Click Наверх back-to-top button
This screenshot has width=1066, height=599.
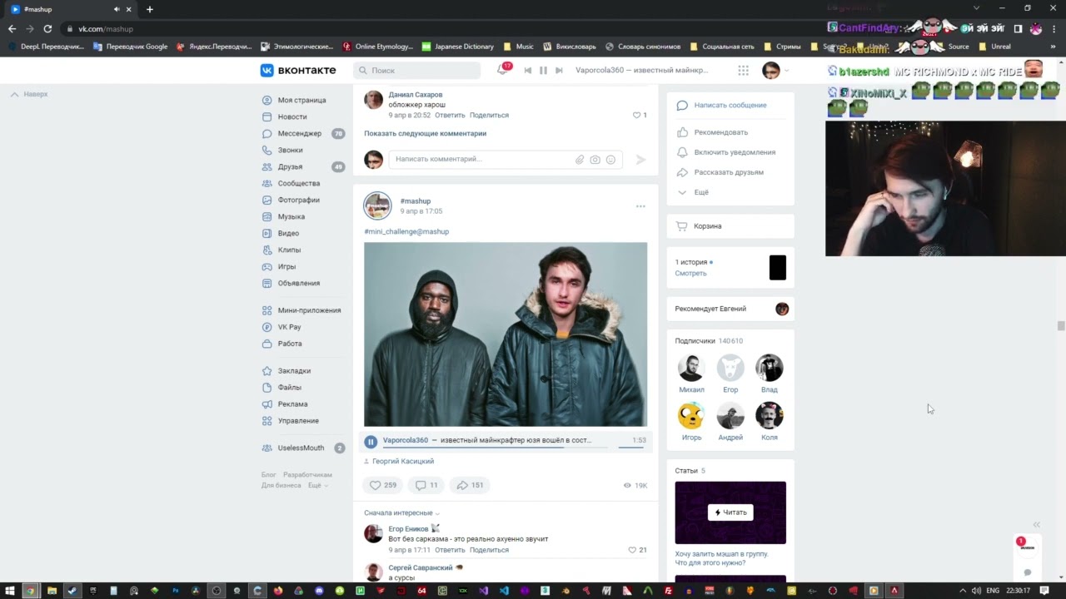(29, 95)
